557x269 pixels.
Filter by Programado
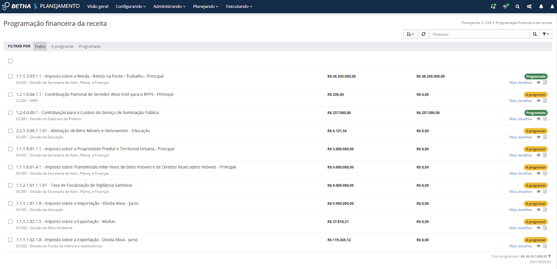[x=90, y=47]
